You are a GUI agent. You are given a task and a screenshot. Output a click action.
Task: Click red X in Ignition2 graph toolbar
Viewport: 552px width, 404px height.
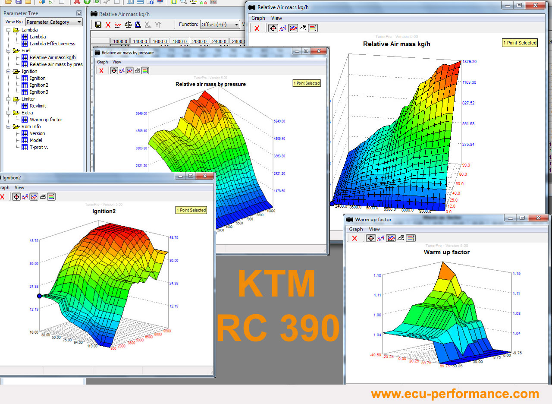click(2, 197)
